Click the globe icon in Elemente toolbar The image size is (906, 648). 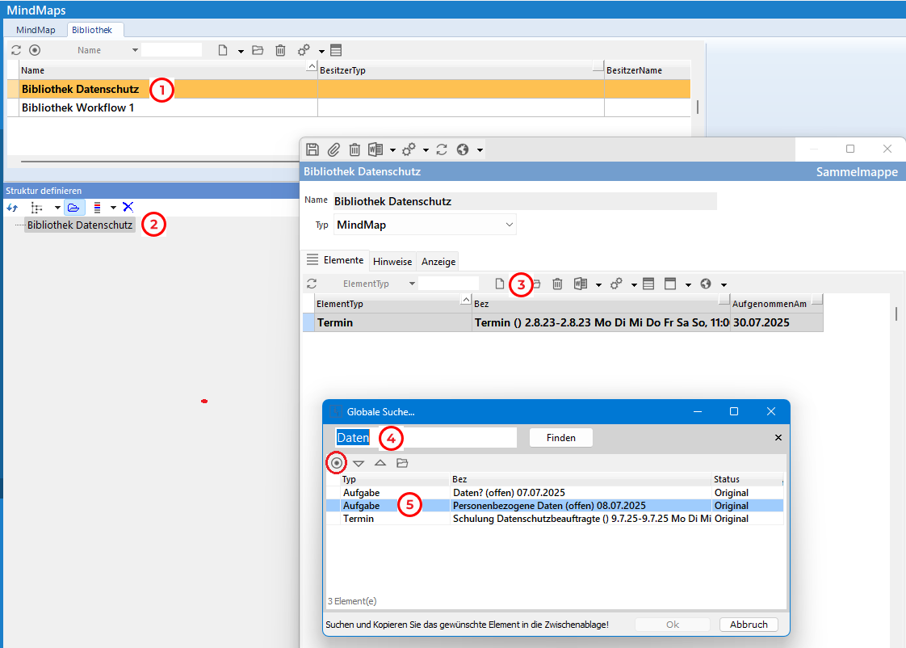click(x=706, y=284)
